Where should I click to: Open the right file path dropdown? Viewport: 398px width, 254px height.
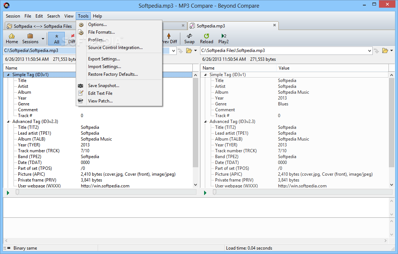pyautogui.click(x=369, y=51)
